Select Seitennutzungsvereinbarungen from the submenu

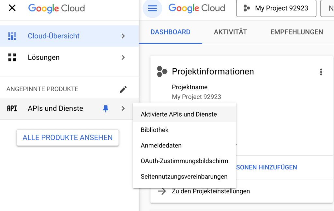[185, 176]
